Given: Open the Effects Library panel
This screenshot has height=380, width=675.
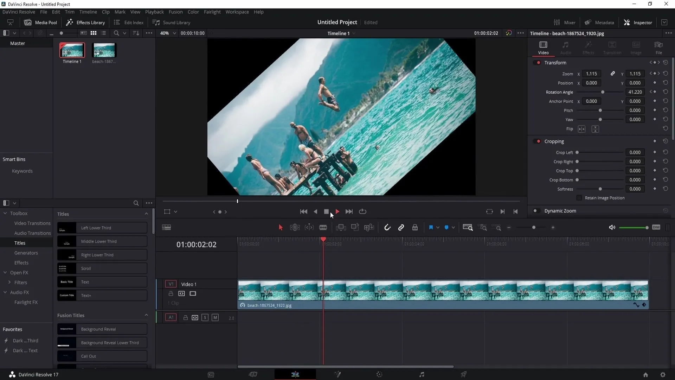Looking at the screenshot, I should [85, 22].
